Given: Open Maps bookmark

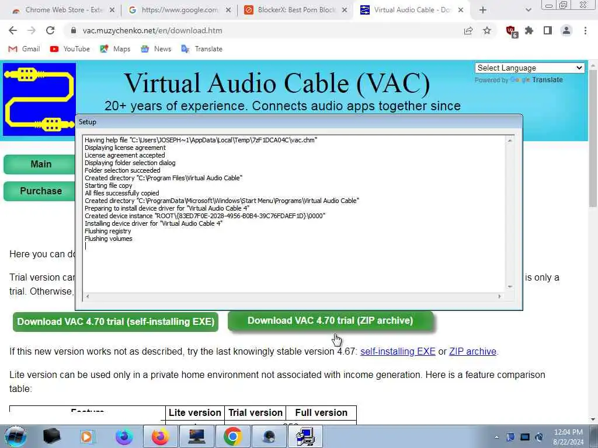Looking at the screenshot, I should pyautogui.click(x=115, y=49).
